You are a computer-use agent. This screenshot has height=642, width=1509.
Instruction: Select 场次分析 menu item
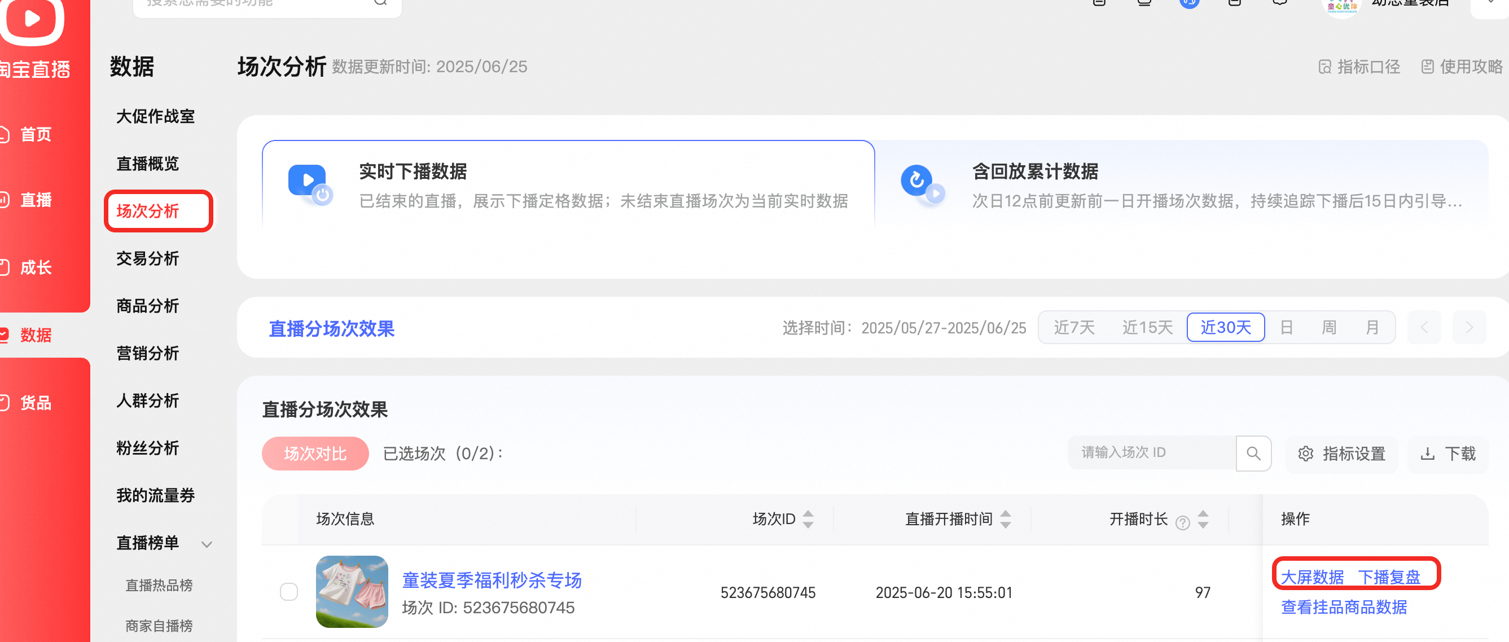148,211
